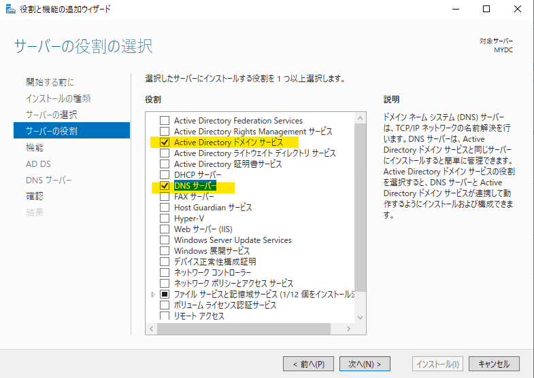Screen dimensions: 534x378
Task: Enable the DHCP サーバー role checkbox
Action: click(164, 175)
